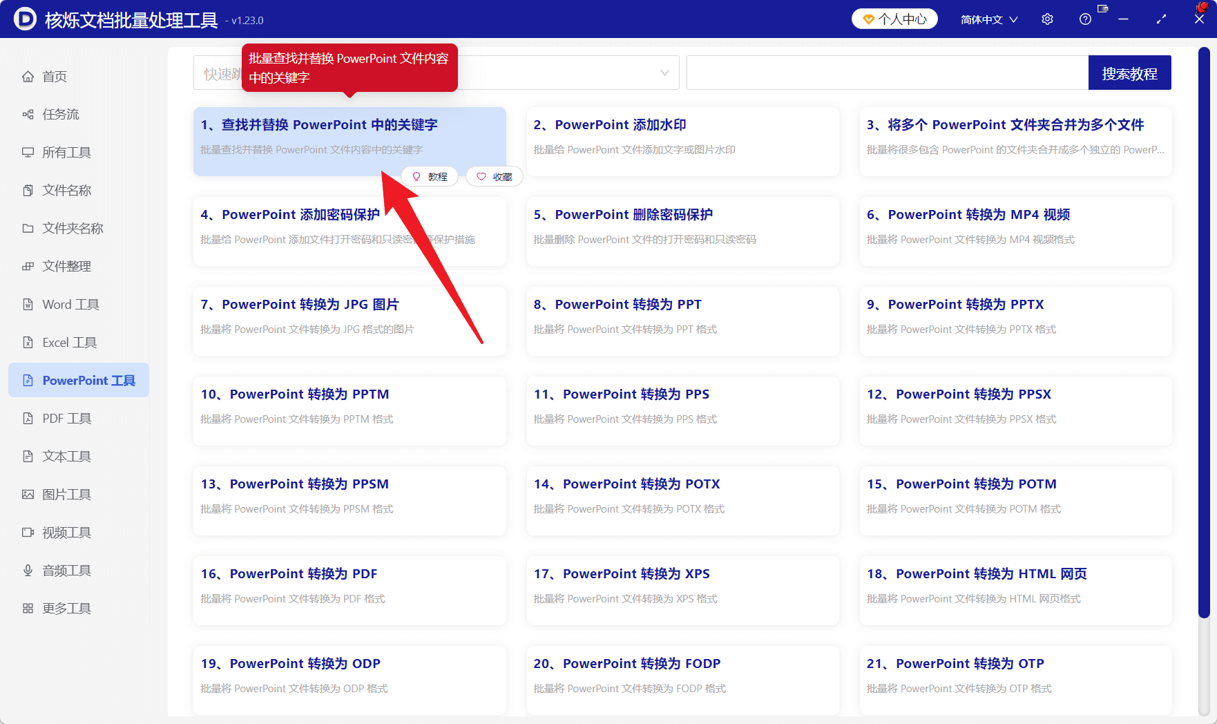The height and width of the screenshot is (724, 1217).
Task: Open PowerPoint 转换为 ODP card
Action: (x=349, y=680)
